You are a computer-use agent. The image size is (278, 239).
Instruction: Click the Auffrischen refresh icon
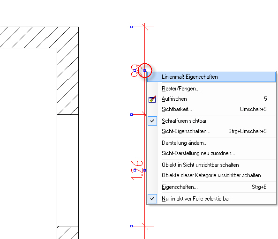pos(152,99)
